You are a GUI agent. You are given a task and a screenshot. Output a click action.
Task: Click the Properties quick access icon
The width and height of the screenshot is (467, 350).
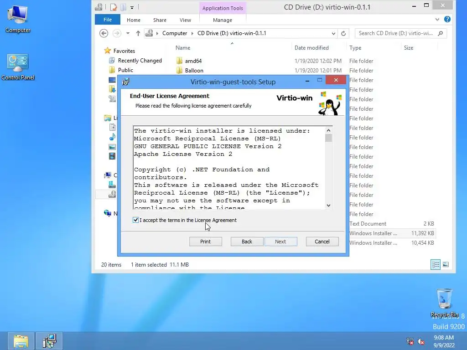coord(113,7)
